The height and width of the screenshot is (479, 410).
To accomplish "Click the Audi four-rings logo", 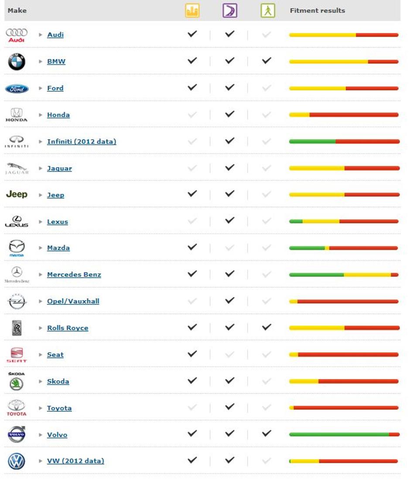I will (x=17, y=35).
